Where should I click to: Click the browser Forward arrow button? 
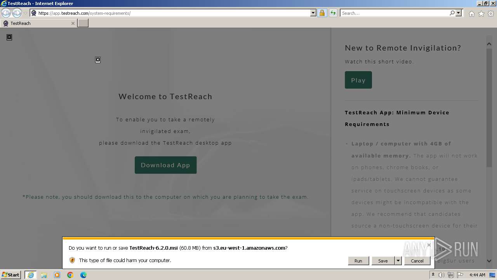click(x=17, y=13)
